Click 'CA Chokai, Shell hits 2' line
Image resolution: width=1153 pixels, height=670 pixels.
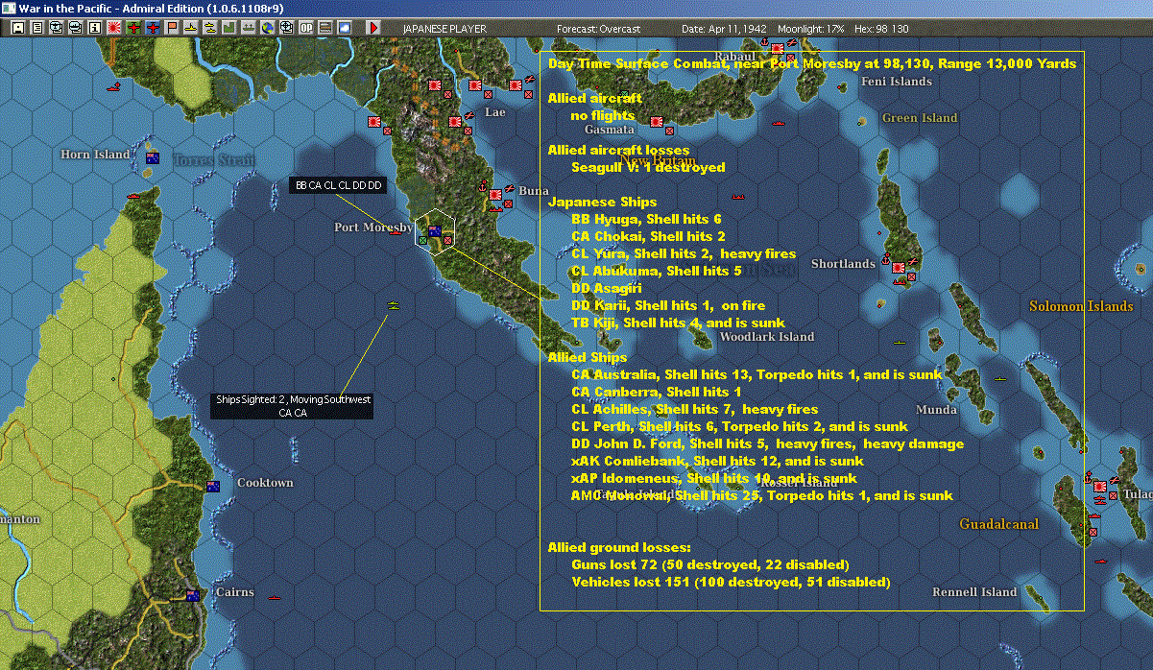click(648, 237)
